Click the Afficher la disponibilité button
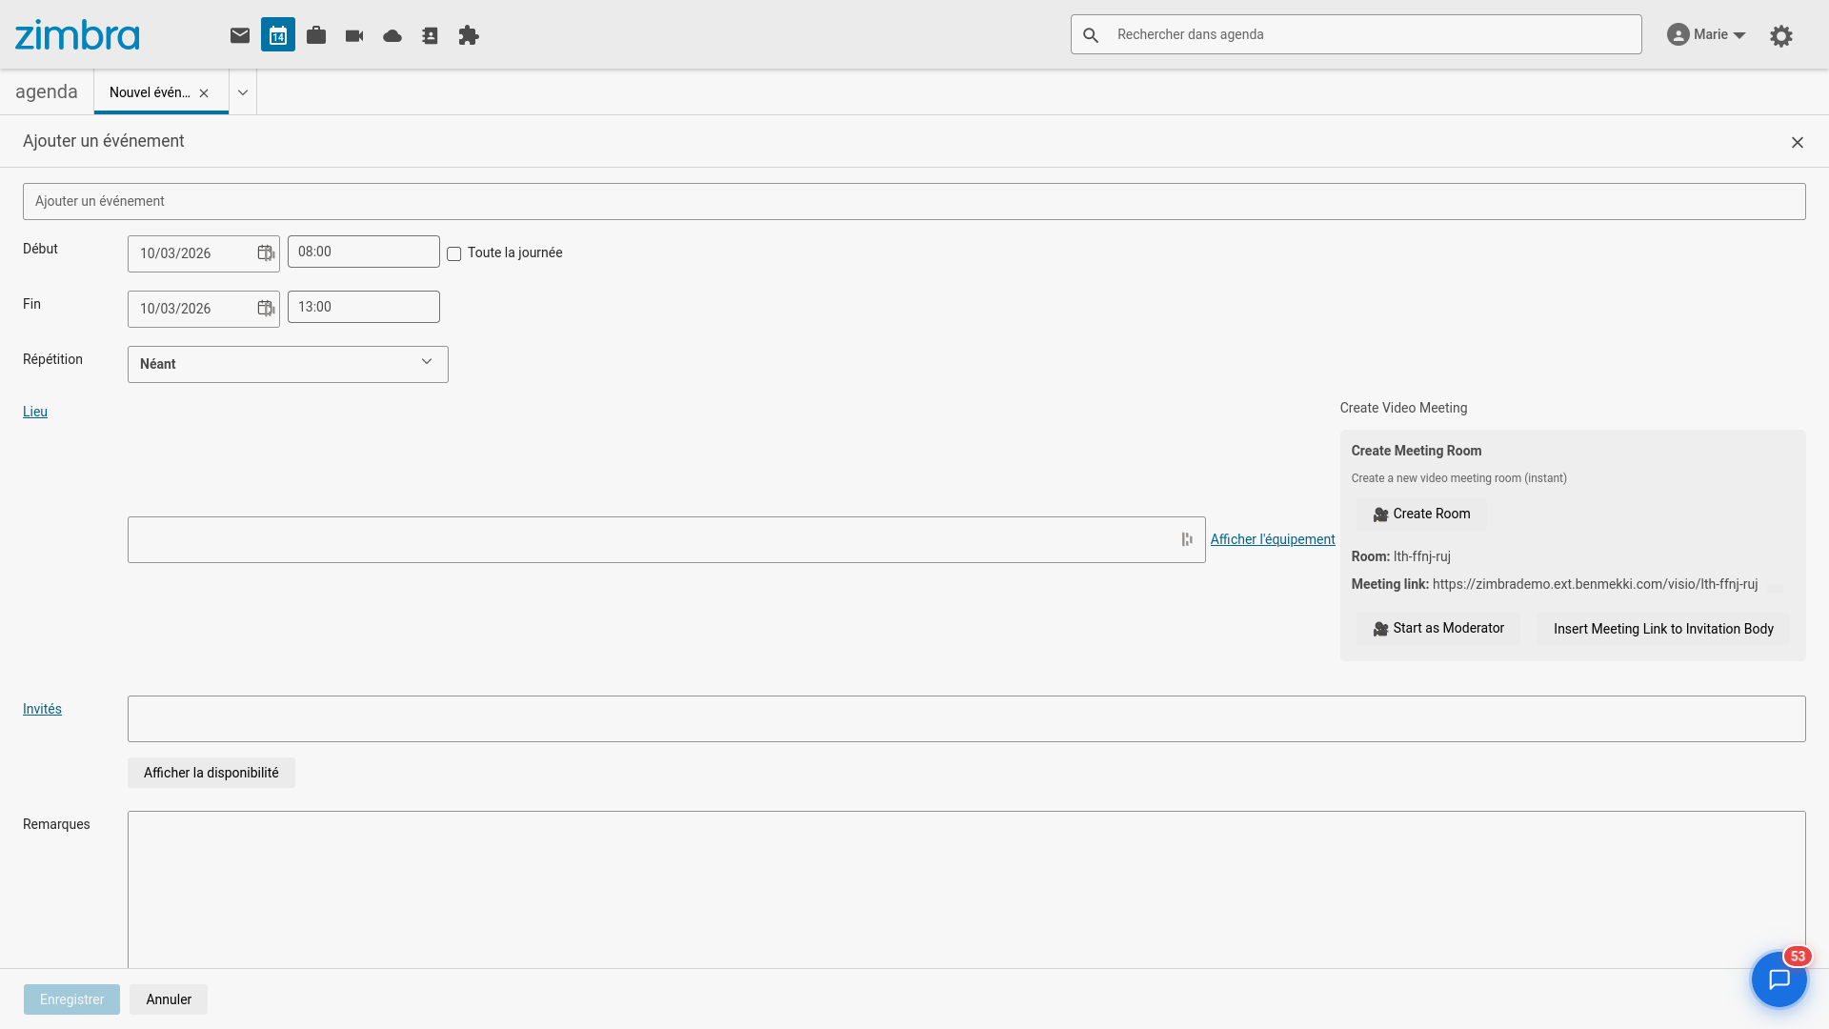 click(x=211, y=773)
